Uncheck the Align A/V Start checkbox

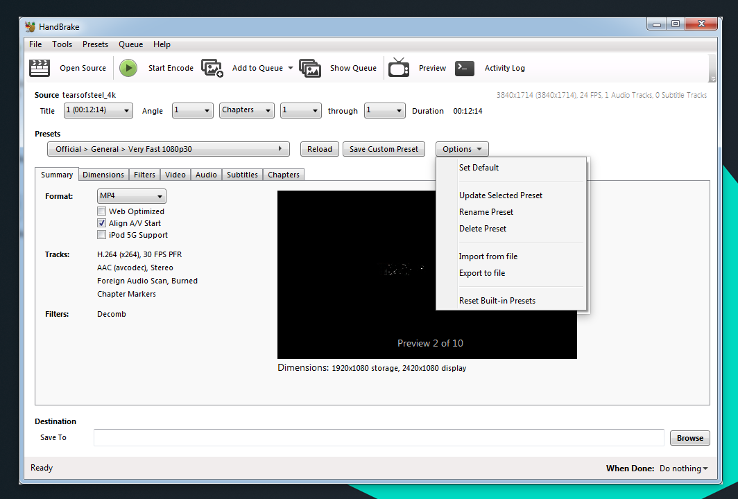point(102,223)
